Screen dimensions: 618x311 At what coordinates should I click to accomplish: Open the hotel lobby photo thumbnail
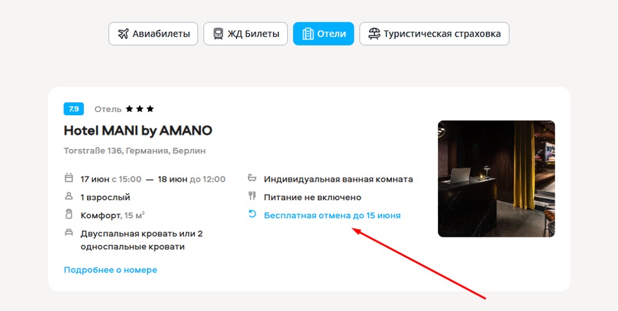click(496, 179)
